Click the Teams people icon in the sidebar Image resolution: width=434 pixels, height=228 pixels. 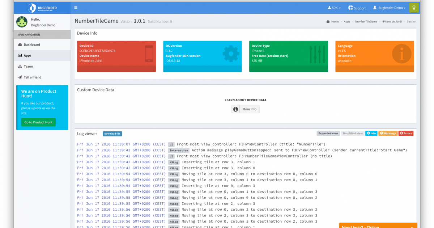pos(20,67)
